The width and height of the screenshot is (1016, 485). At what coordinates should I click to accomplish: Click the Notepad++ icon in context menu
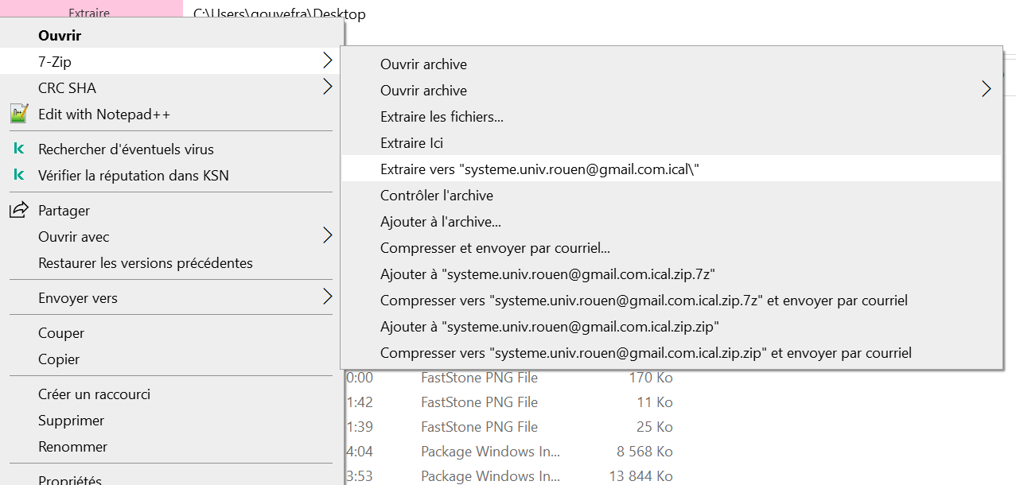[x=19, y=114]
